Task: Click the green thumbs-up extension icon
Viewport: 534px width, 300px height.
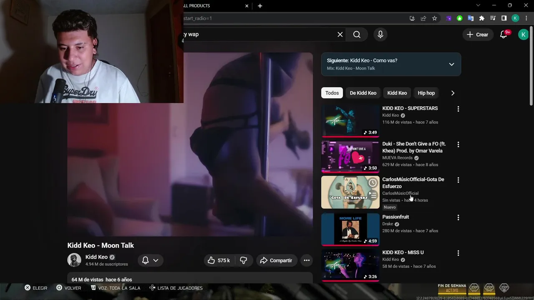Action: click(x=460, y=18)
